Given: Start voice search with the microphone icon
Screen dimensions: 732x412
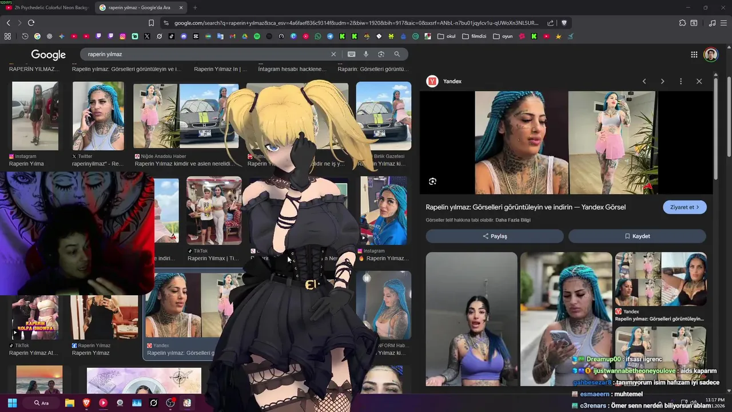Looking at the screenshot, I should [366, 54].
